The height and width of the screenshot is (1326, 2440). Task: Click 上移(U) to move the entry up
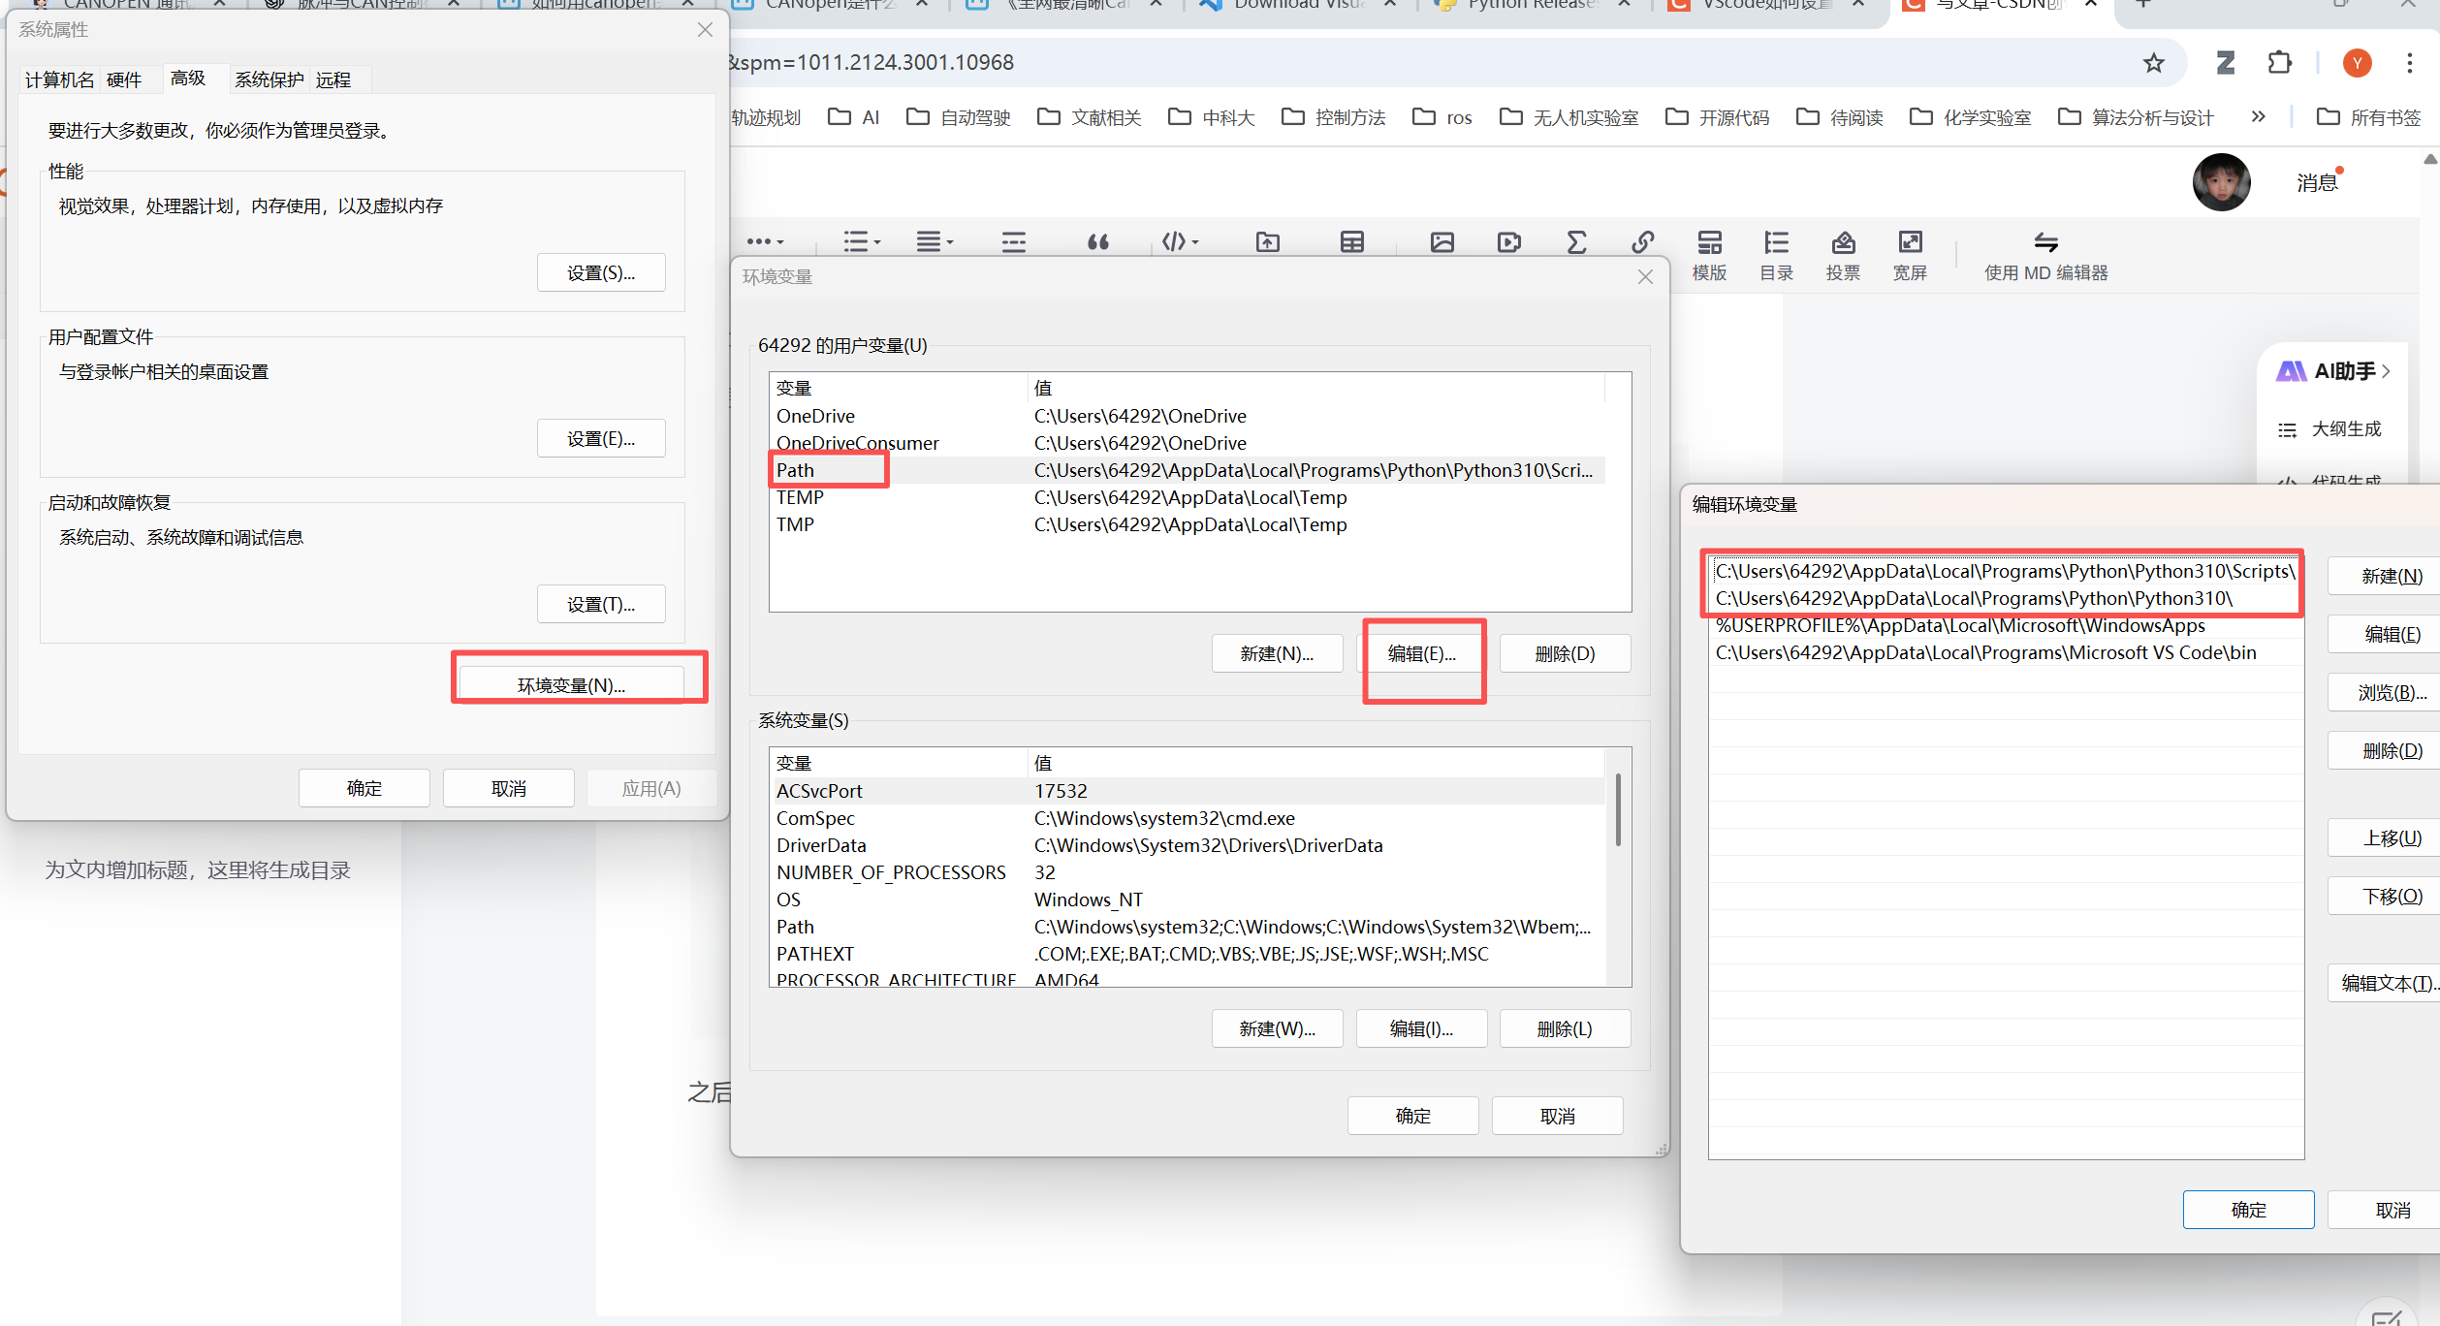tap(2391, 837)
